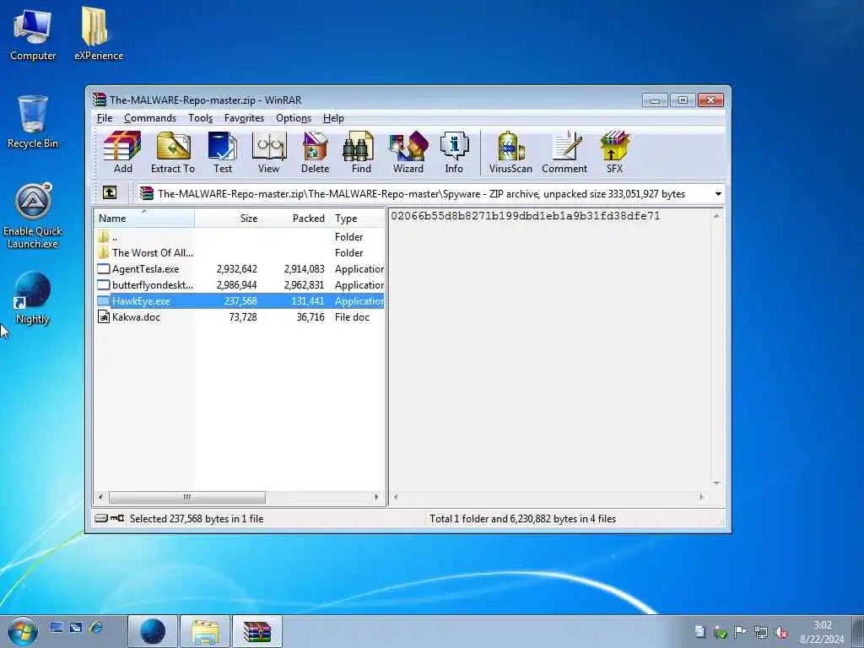Open the Extract To tool
The width and height of the screenshot is (864, 648).
[173, 153]
